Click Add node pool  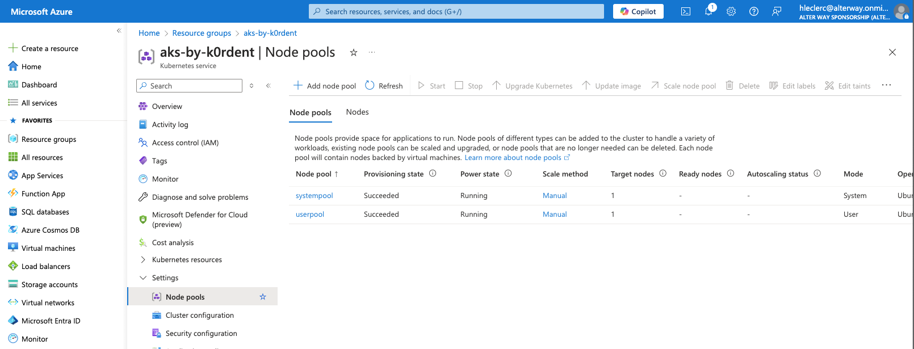tap(325, 86)
